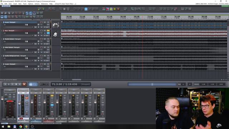Image resolution: width=229 pixels, height=129 pixels.
Task: Select the Mixer docker tab
Action: click(x=4, y=123)
